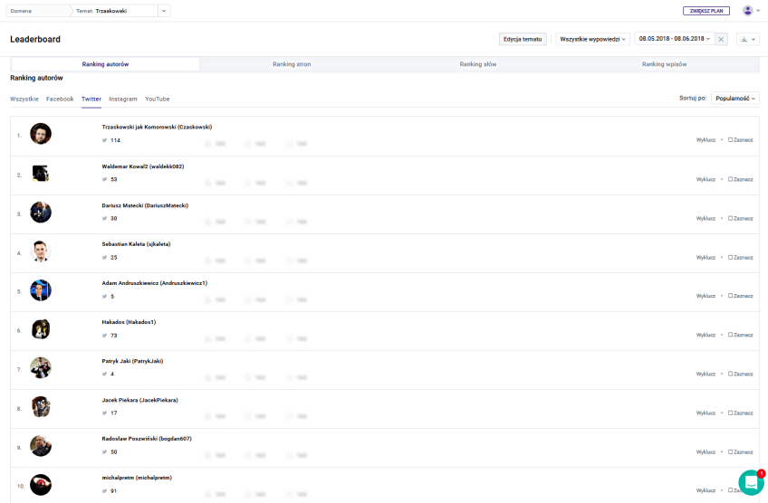The image size is (768, 503).
Task: Check Zaznacz for Trzaskowski jak Komorowski
Action: [x=731, y=140]
